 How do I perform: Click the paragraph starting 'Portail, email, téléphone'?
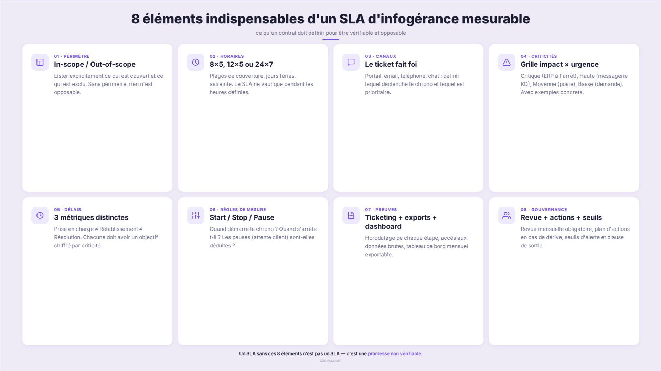click(415, 84)
